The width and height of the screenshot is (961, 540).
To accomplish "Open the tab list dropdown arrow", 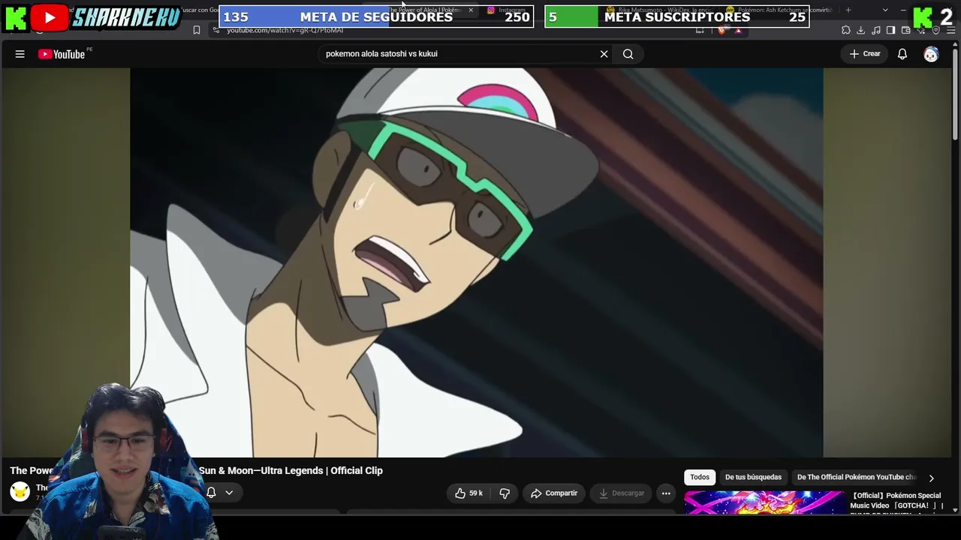I will point(885,10).
